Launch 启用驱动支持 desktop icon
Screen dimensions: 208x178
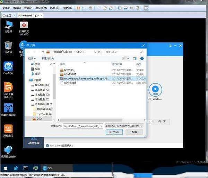tap(8, 152)
